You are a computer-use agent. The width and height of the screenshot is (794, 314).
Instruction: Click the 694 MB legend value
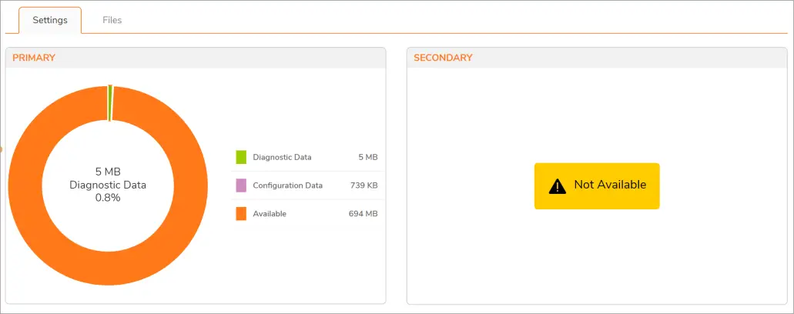pyautogui.click(x=363, y=214)
